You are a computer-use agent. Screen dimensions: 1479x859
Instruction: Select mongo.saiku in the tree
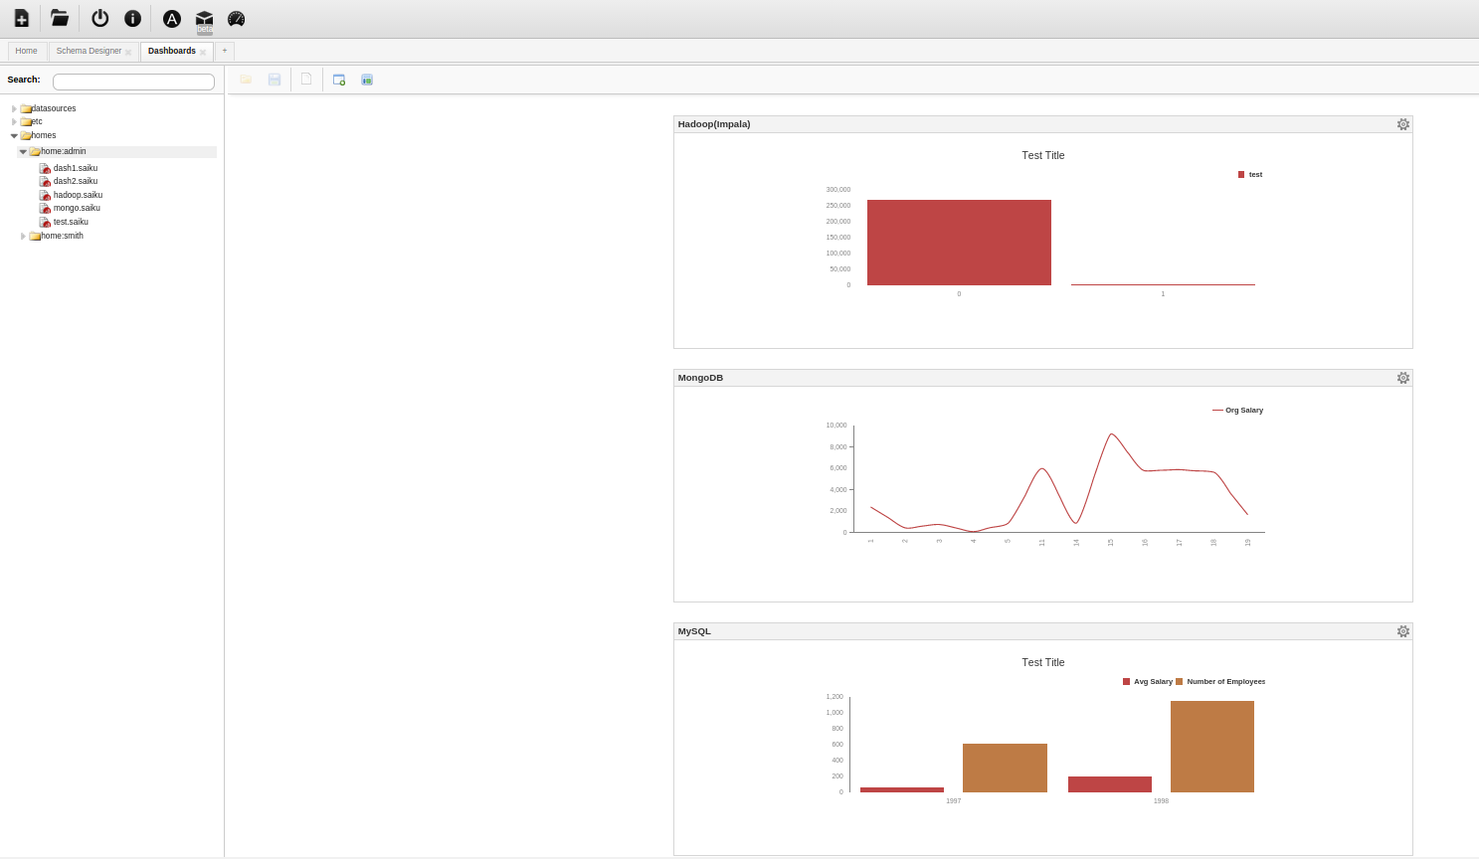[x=77, y=208]
